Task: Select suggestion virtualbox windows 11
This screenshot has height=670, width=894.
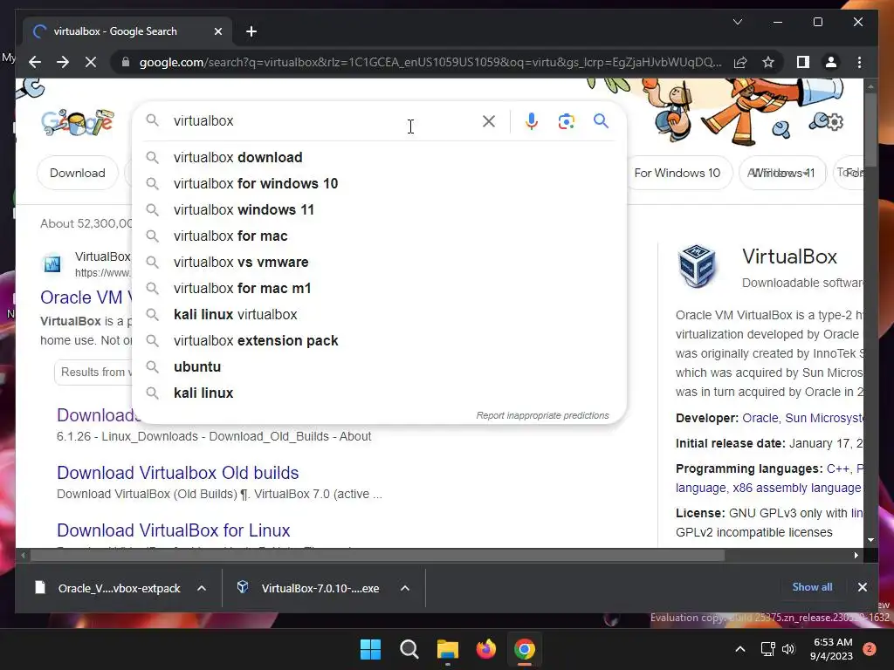Action: pyautogui.click(x=379, y=209)
